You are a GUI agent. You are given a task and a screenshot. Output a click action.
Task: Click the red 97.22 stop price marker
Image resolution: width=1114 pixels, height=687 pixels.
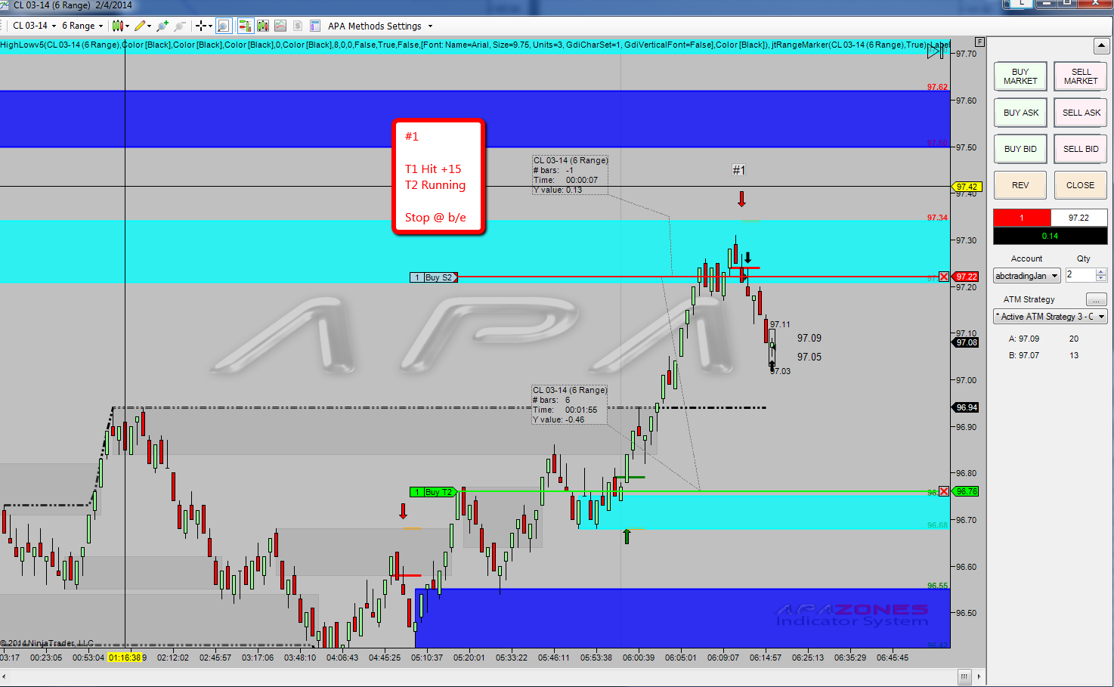(x=967, y=277)
